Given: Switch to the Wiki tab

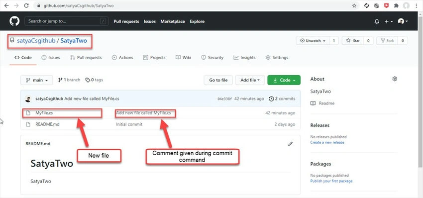Looking at the screenshot, I should coord(184,57).
